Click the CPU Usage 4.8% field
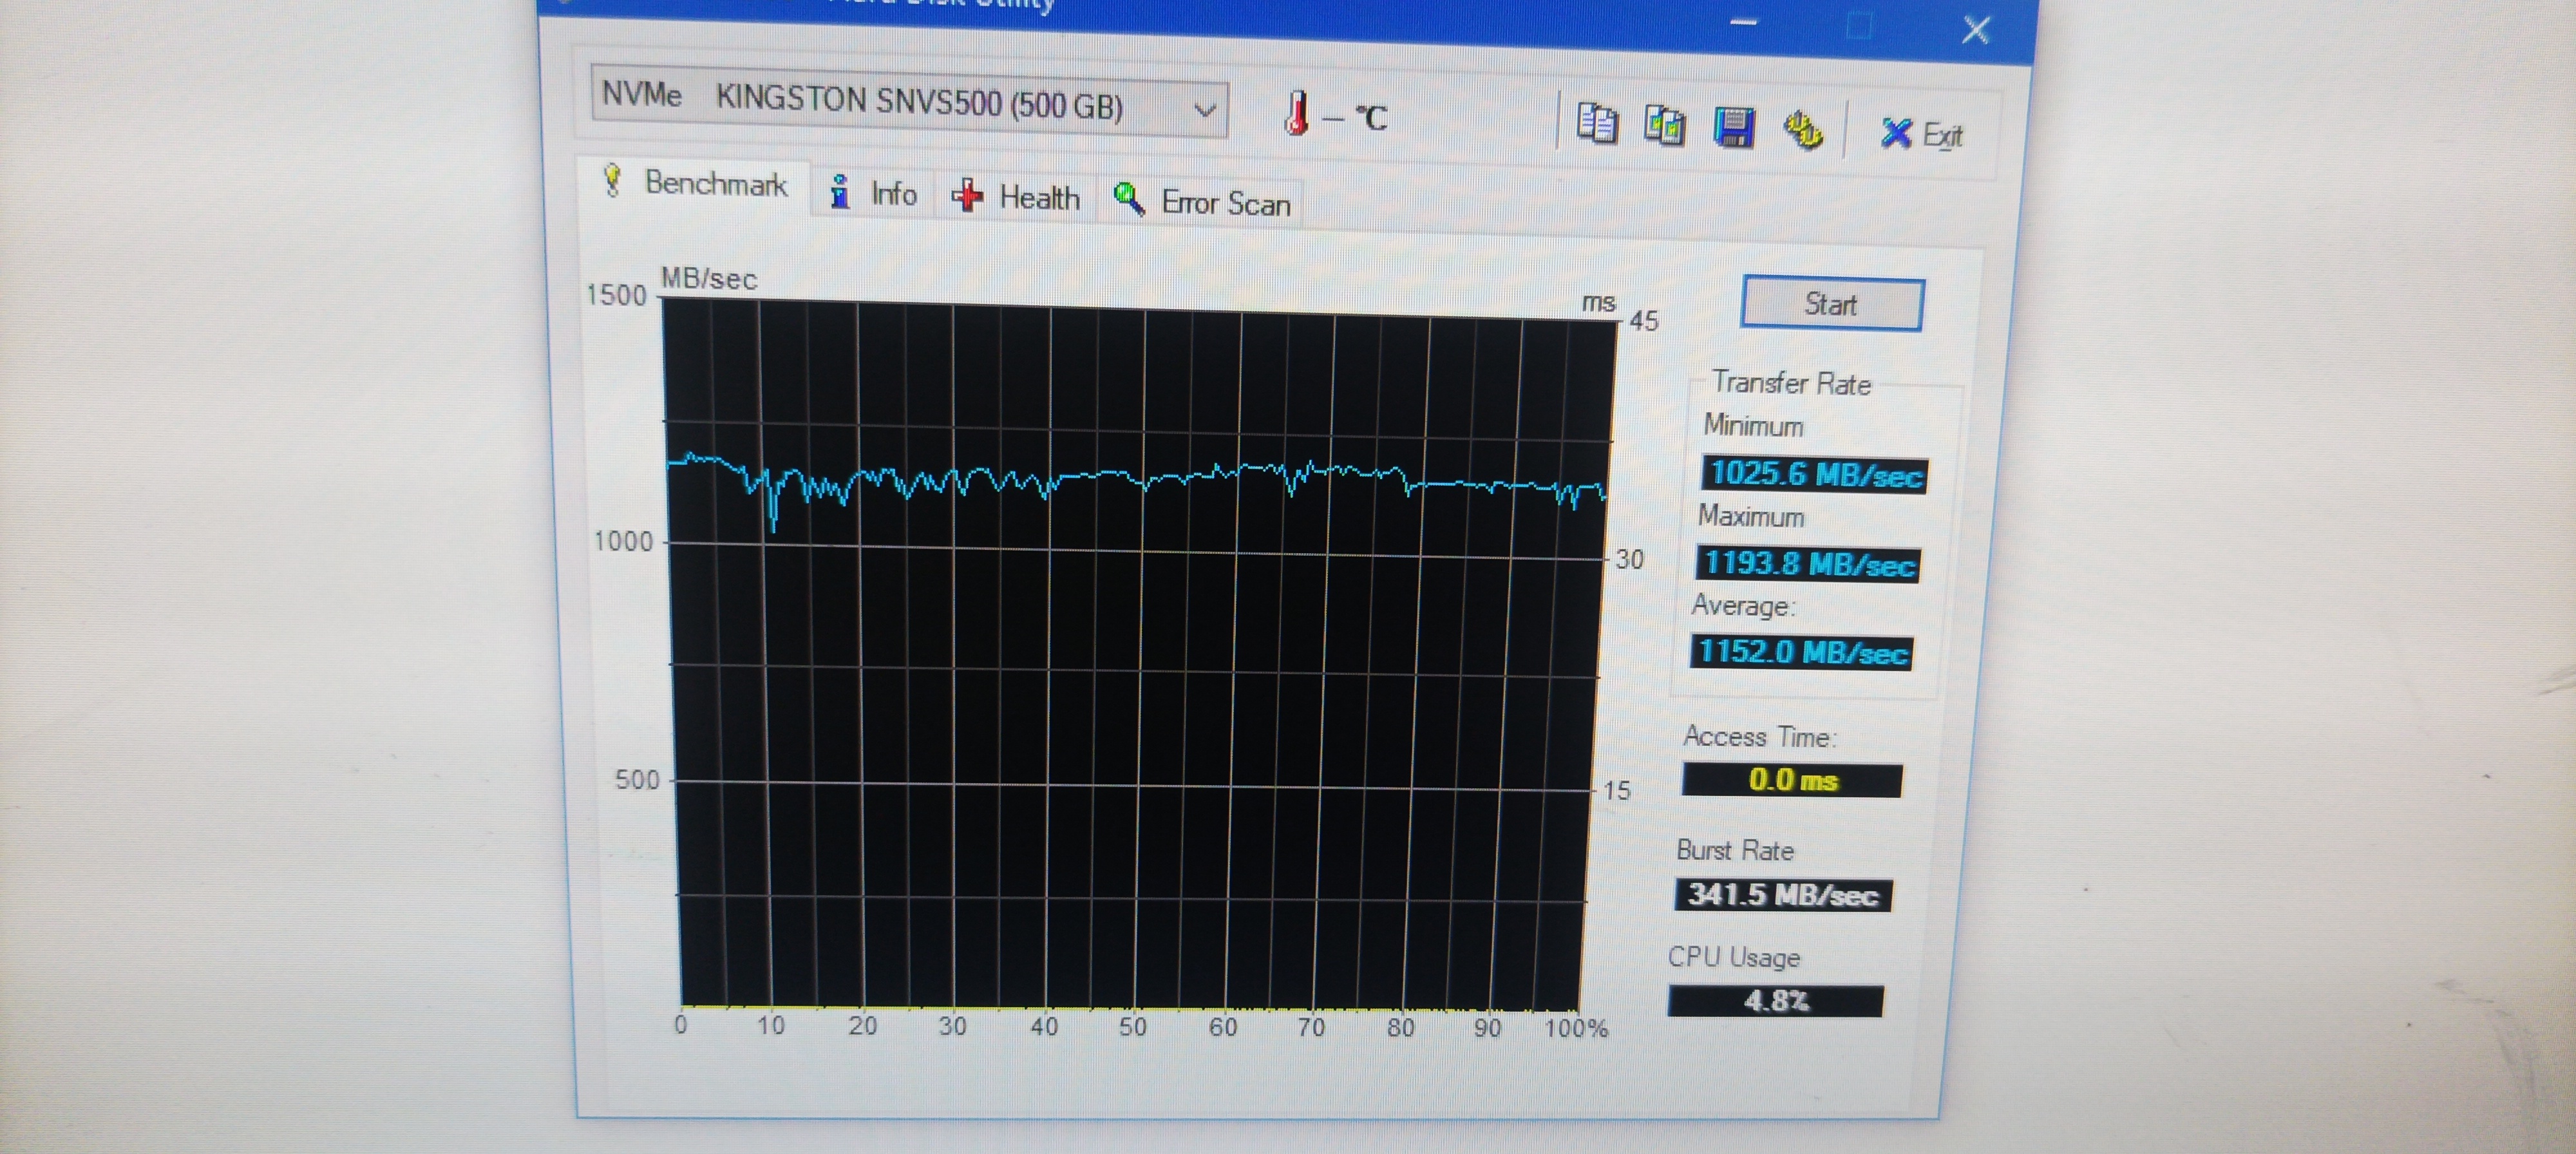The height and width of the screenshot is (1154, 2576). [1775, 1000]
